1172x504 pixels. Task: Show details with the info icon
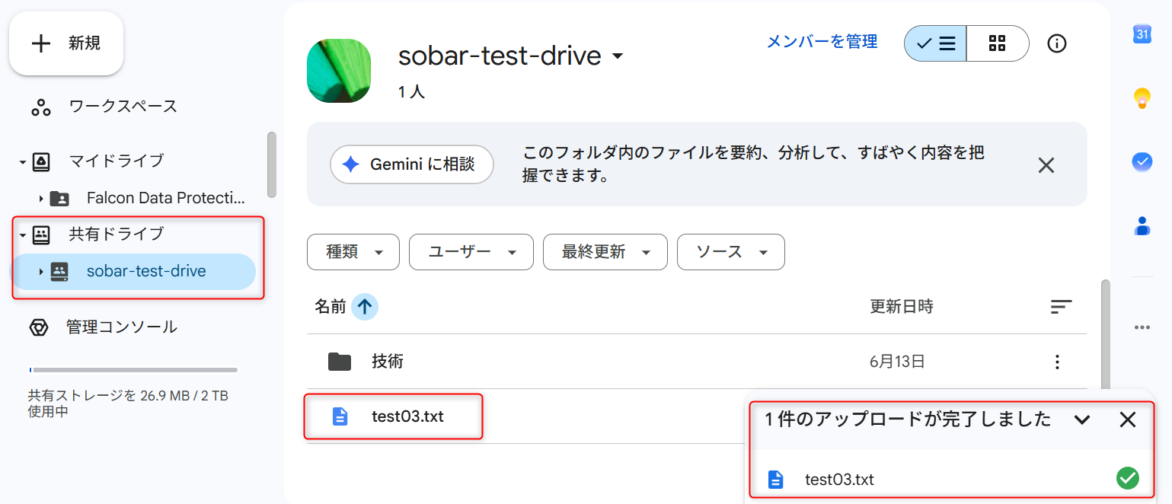[x=1057, y=43]
